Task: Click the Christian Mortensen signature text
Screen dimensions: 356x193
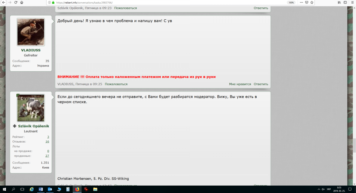Action: point(93,179)
